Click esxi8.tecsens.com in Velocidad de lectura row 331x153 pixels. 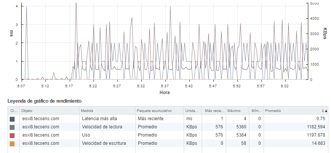[41, 127]
